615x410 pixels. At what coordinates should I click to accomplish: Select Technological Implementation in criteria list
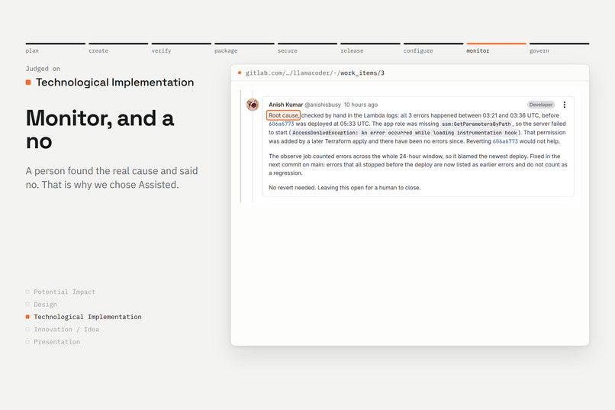(x=84, y=317)
